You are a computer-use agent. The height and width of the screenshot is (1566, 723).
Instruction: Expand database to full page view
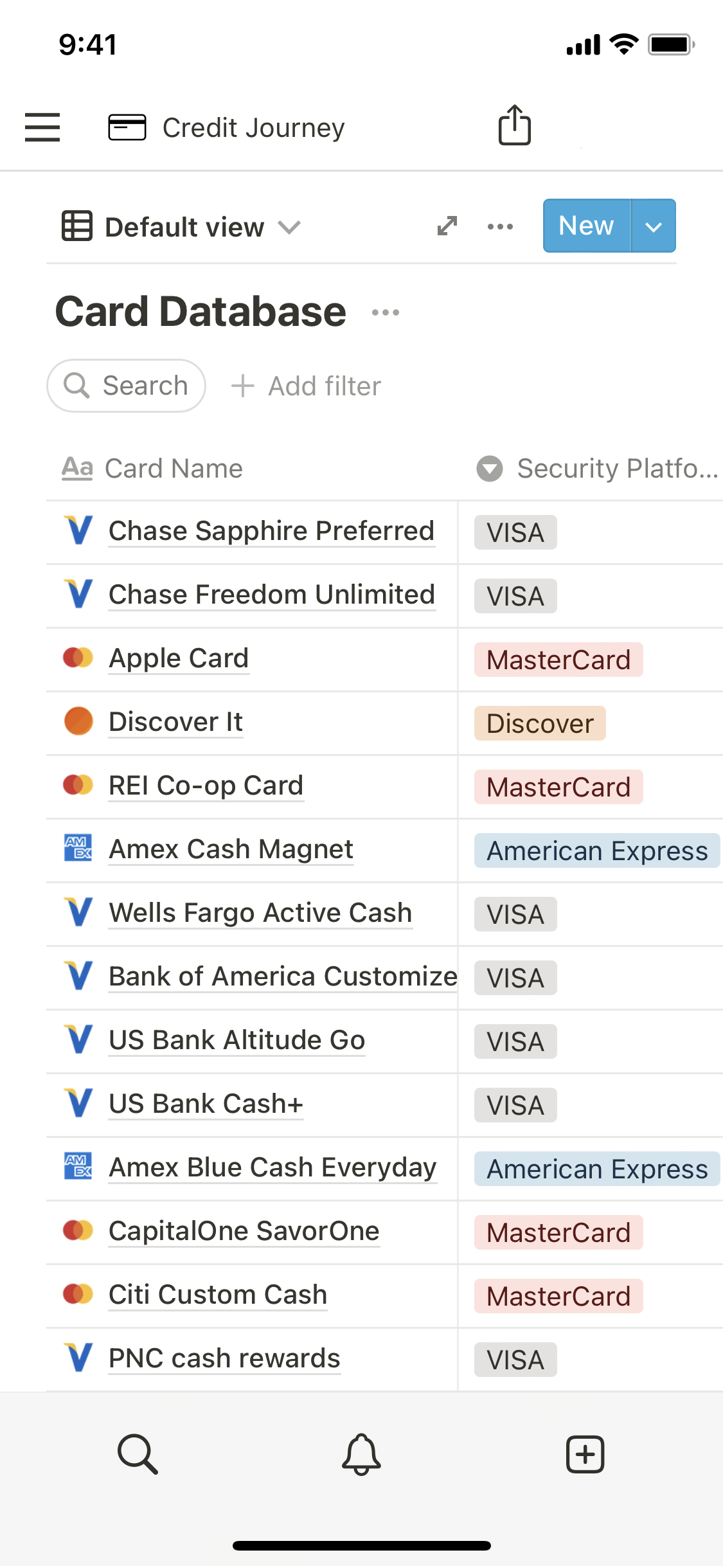click(x=447, y=226)
